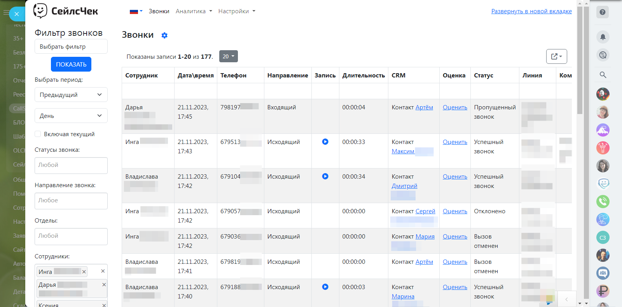Image resolution: width=622 pixels, height=307 pixels.
Task: Enable the Включая текущий checkbox
Action: [x=38, y=134]
